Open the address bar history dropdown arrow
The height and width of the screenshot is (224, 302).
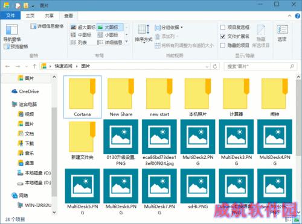207,66
